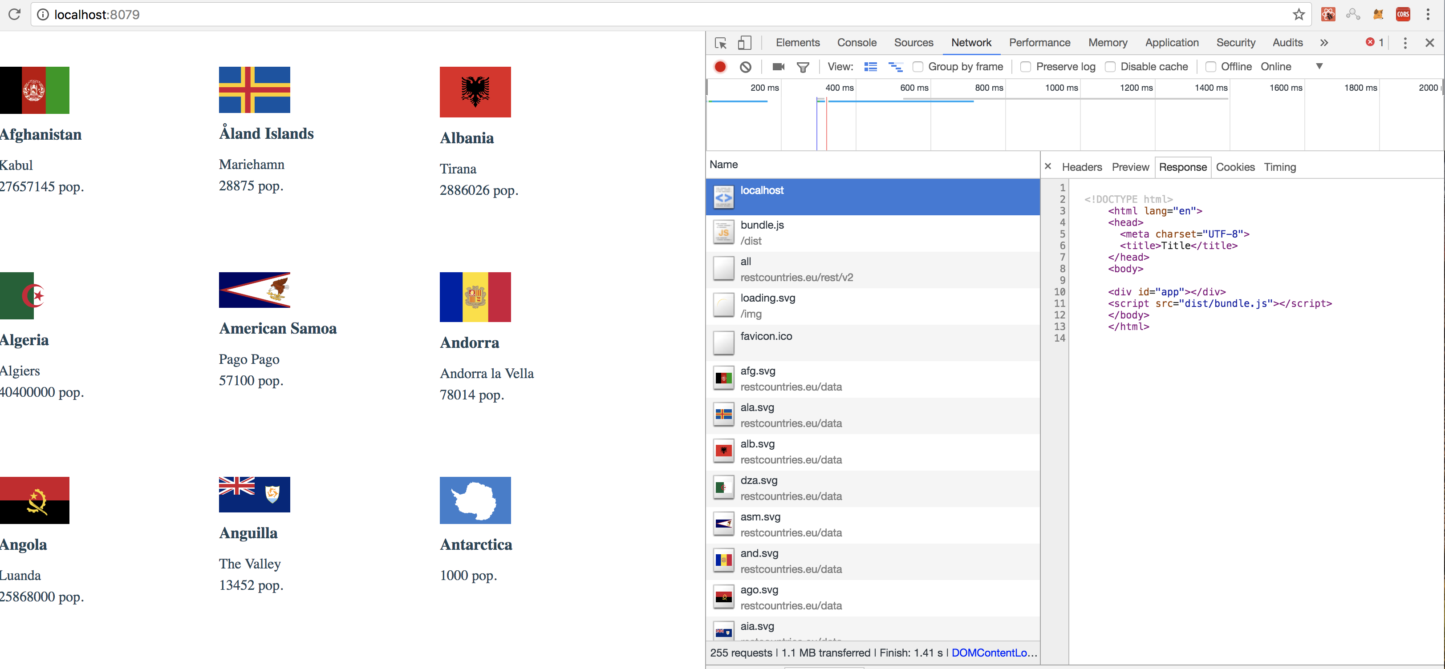Enable the Group by frame checkbox
Screen dimensions: 1445x669
[918, 67]
